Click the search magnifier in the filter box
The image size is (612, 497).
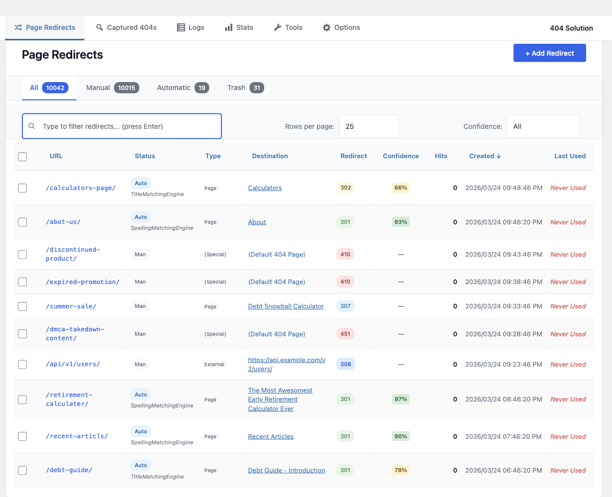pos(31,126)
